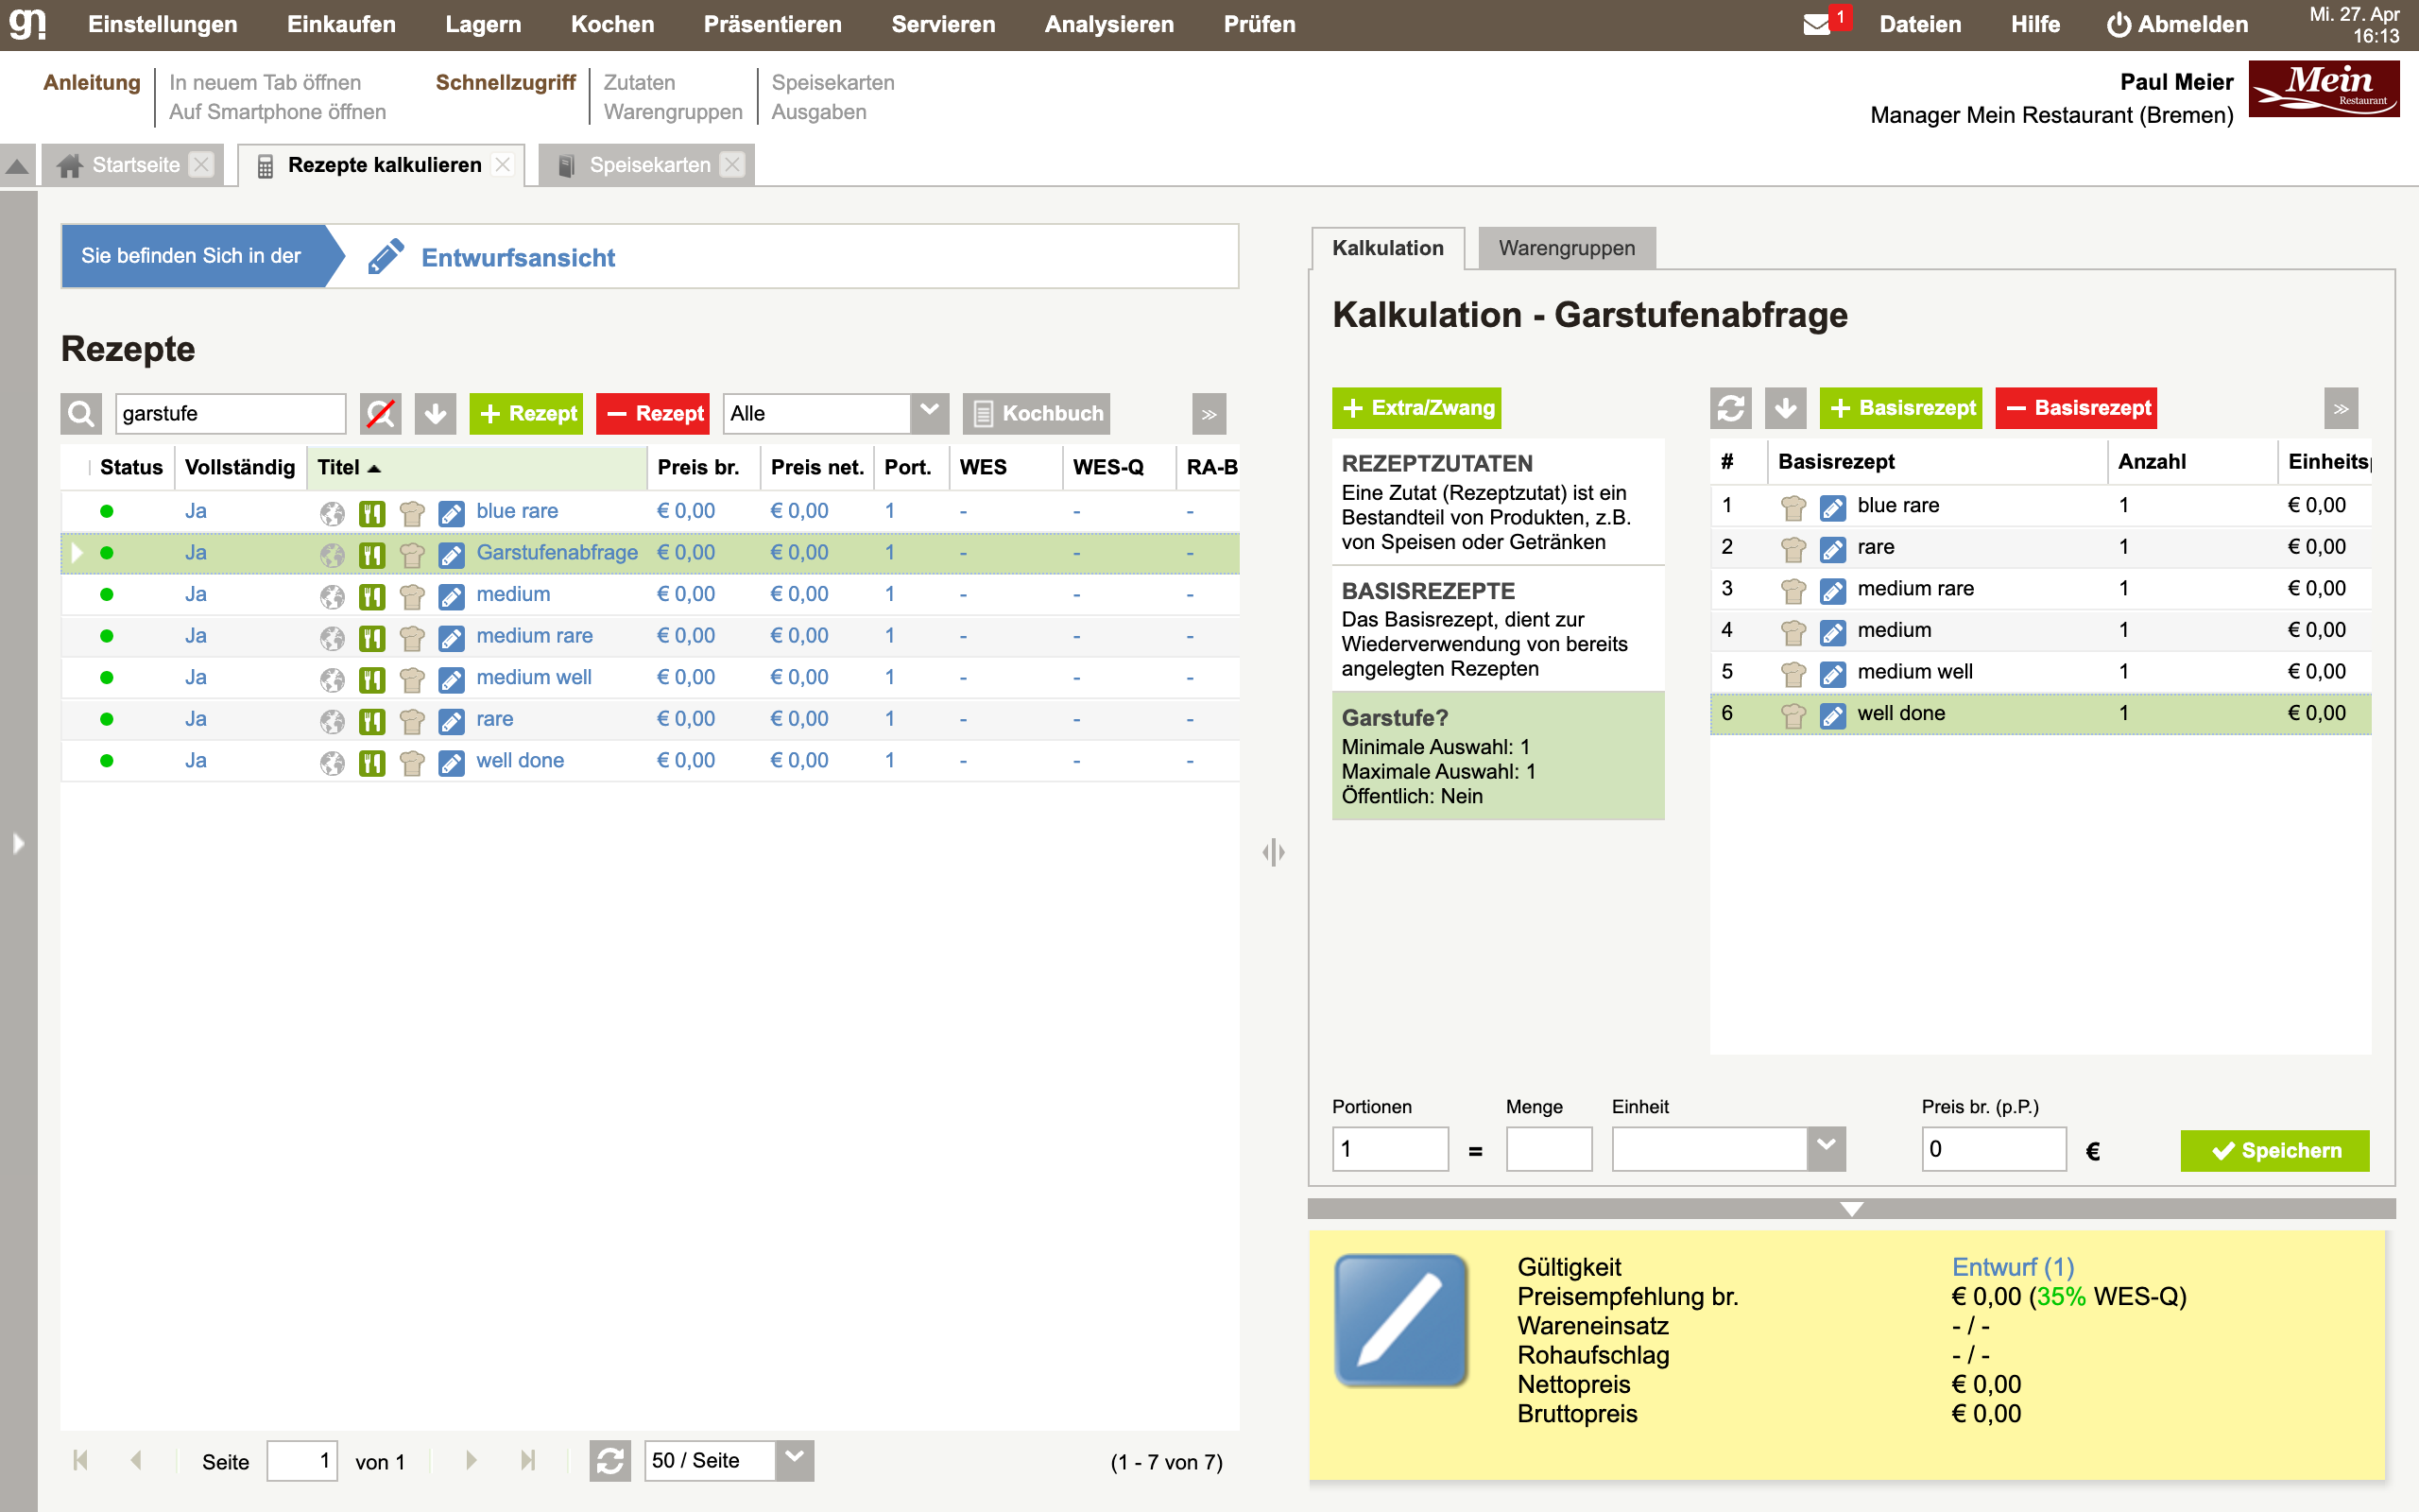2419x1512 pixels.
Task: Click the Abmelden logout link
Action: point(2177,24)
